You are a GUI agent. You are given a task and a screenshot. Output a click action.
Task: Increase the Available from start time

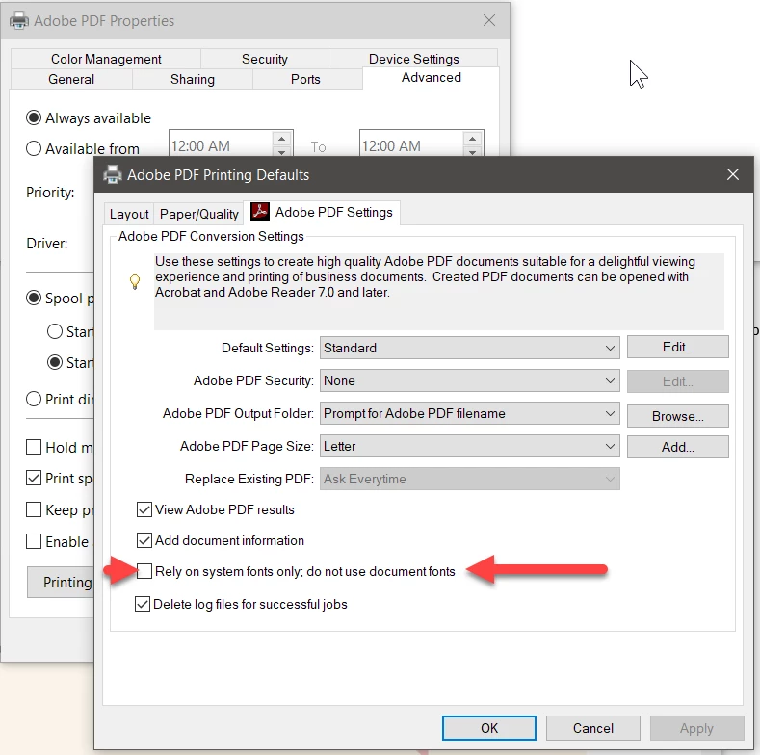(x=281, y=139)
